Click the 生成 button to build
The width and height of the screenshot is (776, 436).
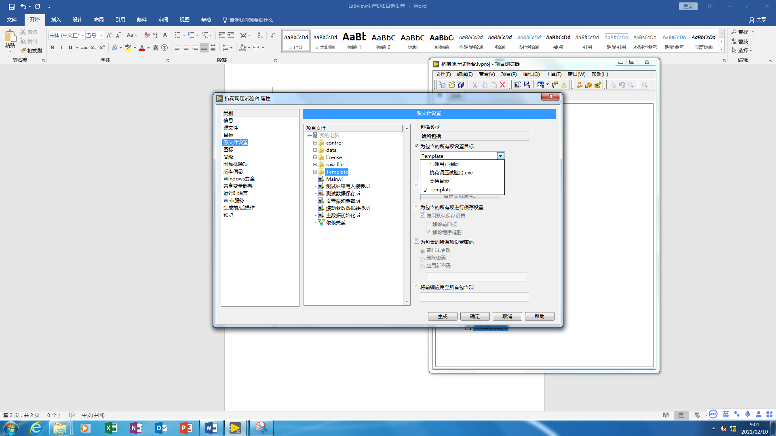coord(443,316)
